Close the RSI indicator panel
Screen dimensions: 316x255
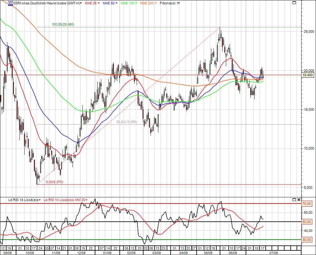pyautogui.click(x=299, y=199)
